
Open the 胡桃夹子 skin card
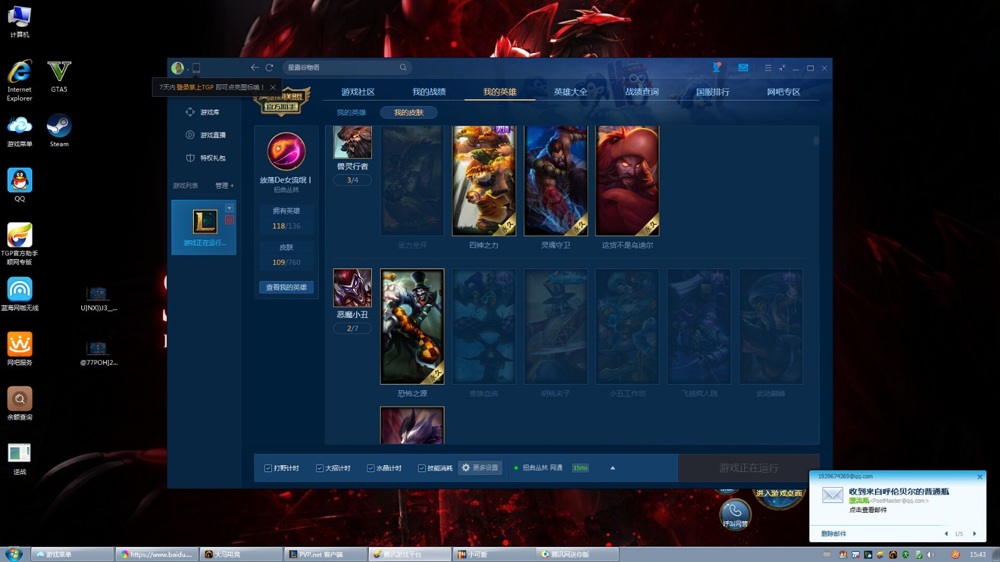click(556, 327)
